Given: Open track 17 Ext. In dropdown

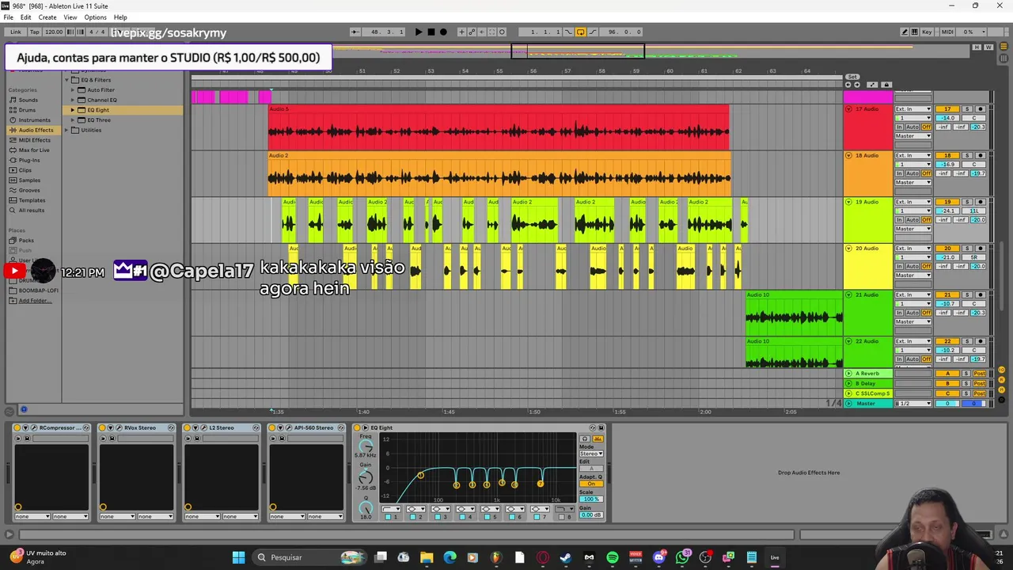Looking at the screenshot, I should [x=913, y=109].
